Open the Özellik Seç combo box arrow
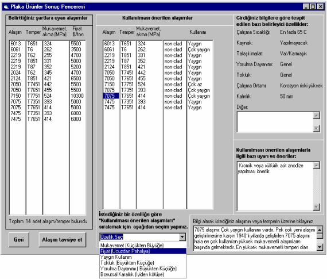 pyautogui.click(x=182, y=237)
